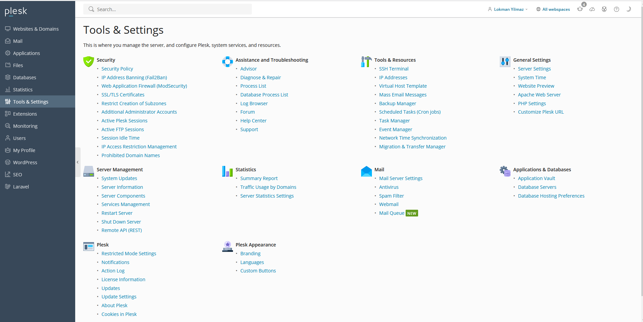
Task: Click the Statistics bar chart icon
Action: point(228,171)
